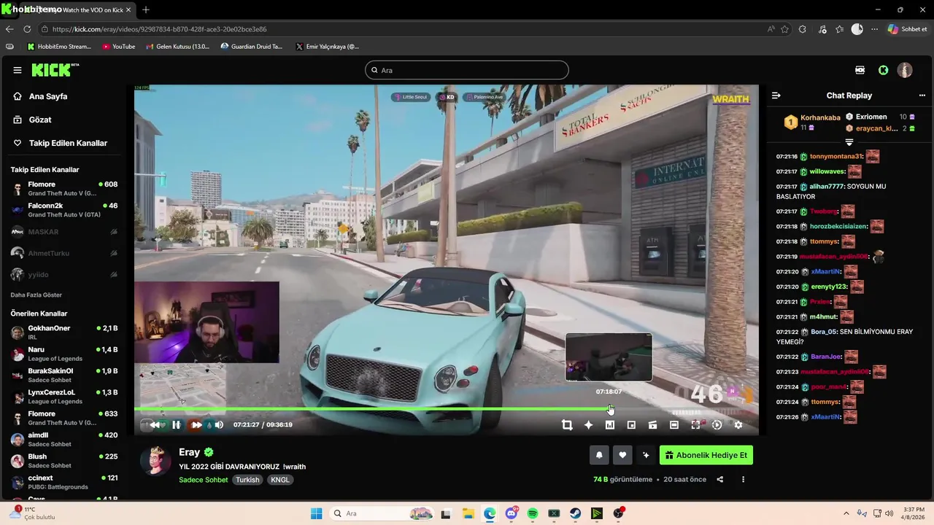Viewport: 934px width, 525px height.
Task: Open Blush recommended channel
Action: [x=64, y=461]
